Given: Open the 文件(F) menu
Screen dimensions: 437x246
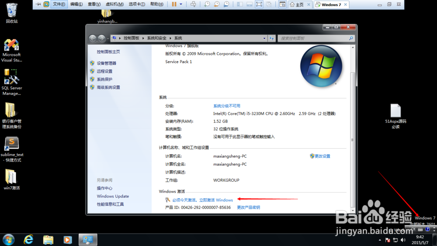Looking at the screenshot, I should 59,4.
